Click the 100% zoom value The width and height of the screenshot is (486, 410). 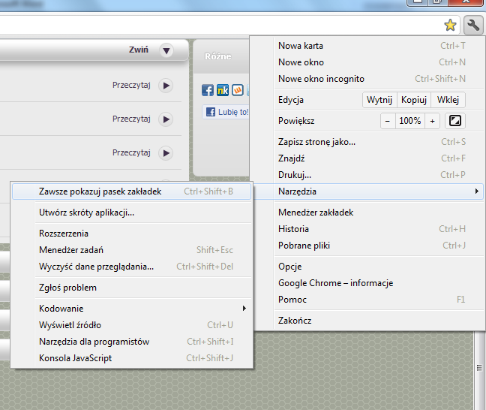click(x=410, y=121)
